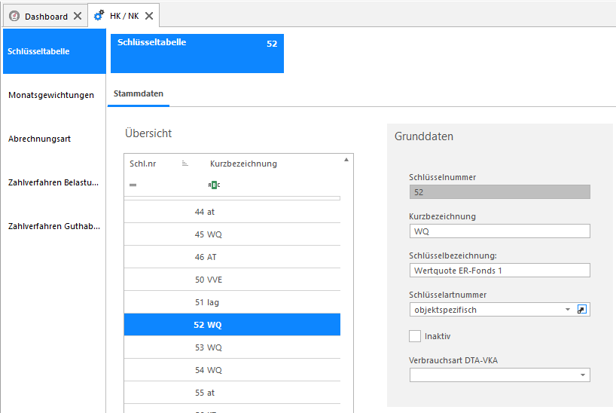Image resolution: width=616 pixels, height=413 pixels.
Task: Switch to the HK / NK tab
Action: (124, 15)
